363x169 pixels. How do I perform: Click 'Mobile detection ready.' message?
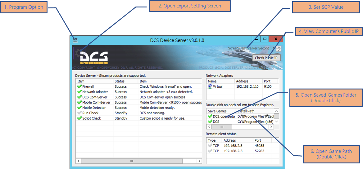157,108
